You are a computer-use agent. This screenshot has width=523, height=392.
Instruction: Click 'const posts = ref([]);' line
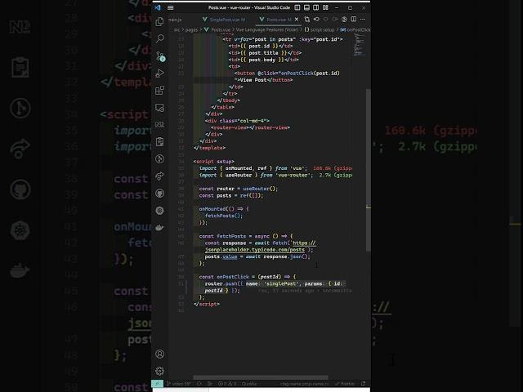pyautogui.click(x=231, y=195)
